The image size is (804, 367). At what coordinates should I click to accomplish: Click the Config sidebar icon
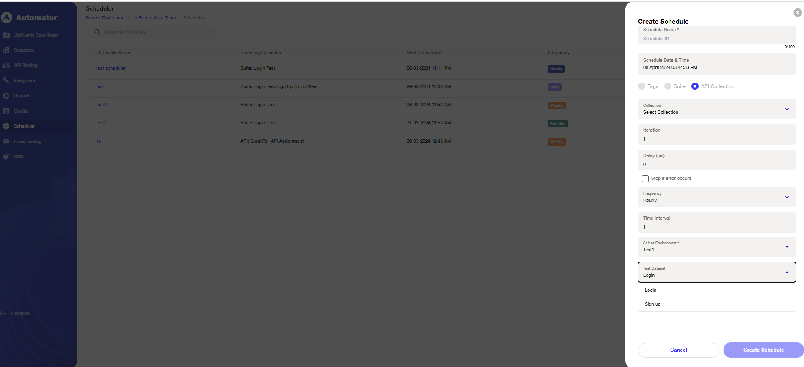pos(6,111)
